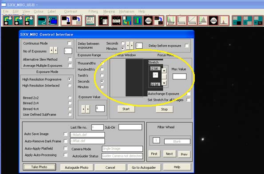Click Next in the Filter Wheel panel
This screenshot has height=174, width=264.
(x=169, y=154)
